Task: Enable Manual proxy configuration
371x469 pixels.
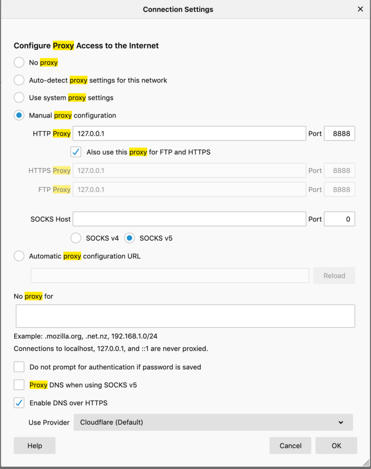Action: pos(19,115)
